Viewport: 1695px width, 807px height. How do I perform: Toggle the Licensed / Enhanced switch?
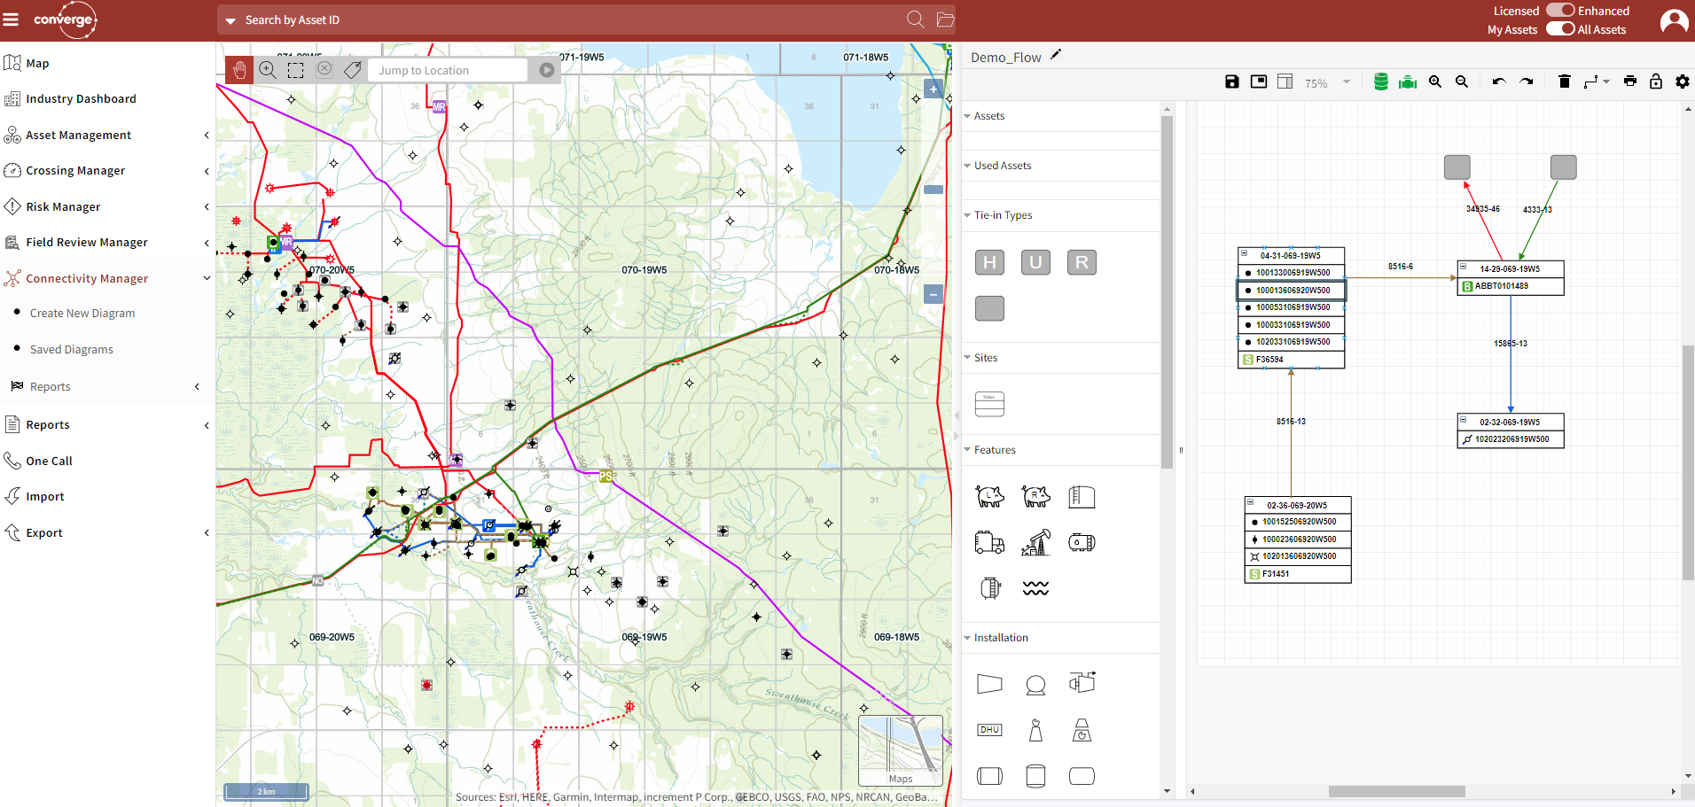[1560, 11]
